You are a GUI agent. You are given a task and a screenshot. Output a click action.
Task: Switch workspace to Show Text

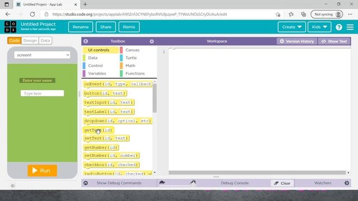tap(335, 41)
